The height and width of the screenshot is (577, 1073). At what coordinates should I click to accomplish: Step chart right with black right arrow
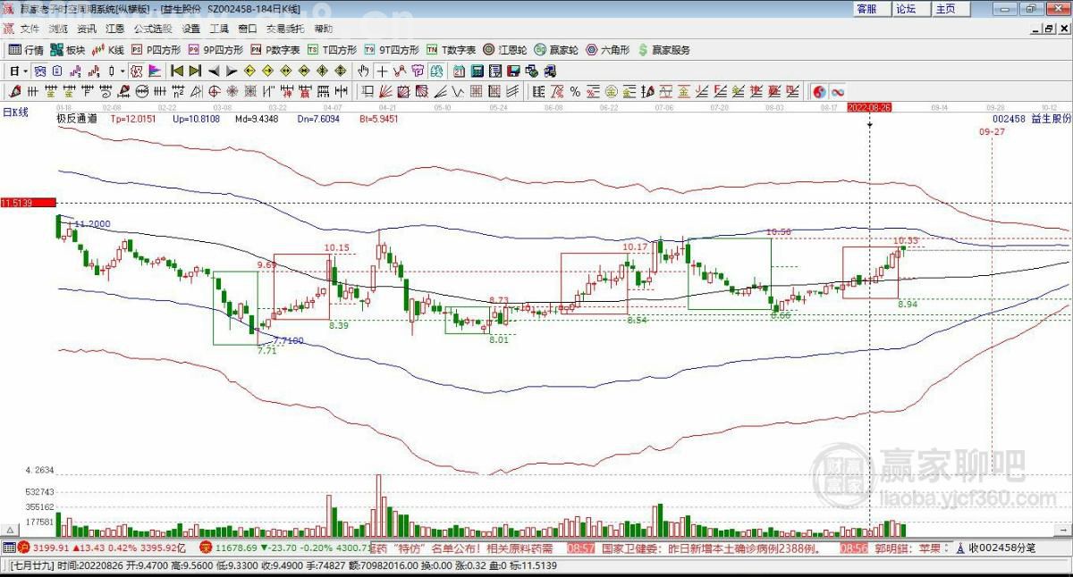[x=231, y=71]
